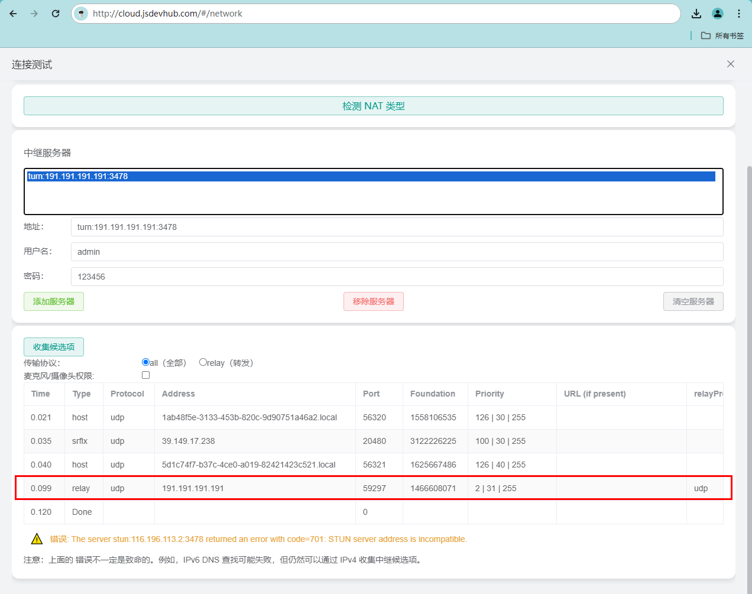Click the site info icon in address bar
This screenshot has height=594, width=752.
tap(82, 14)
